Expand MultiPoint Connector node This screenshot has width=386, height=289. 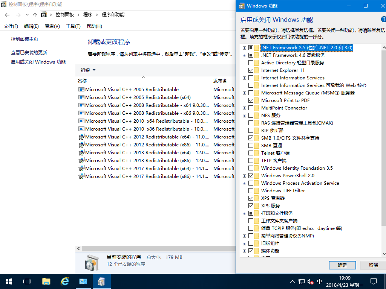[x=244, y=108]
